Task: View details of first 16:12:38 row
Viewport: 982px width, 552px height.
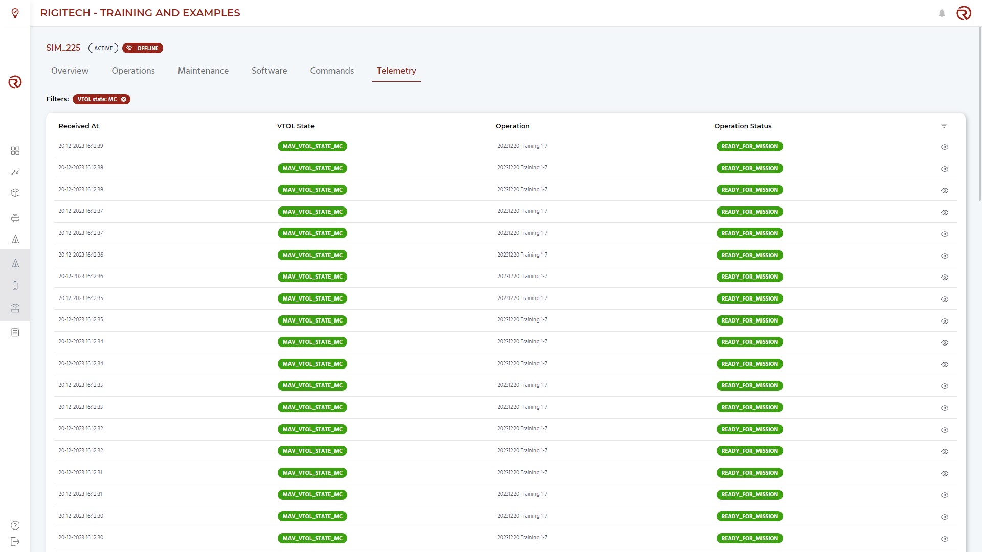Action: 945,169
